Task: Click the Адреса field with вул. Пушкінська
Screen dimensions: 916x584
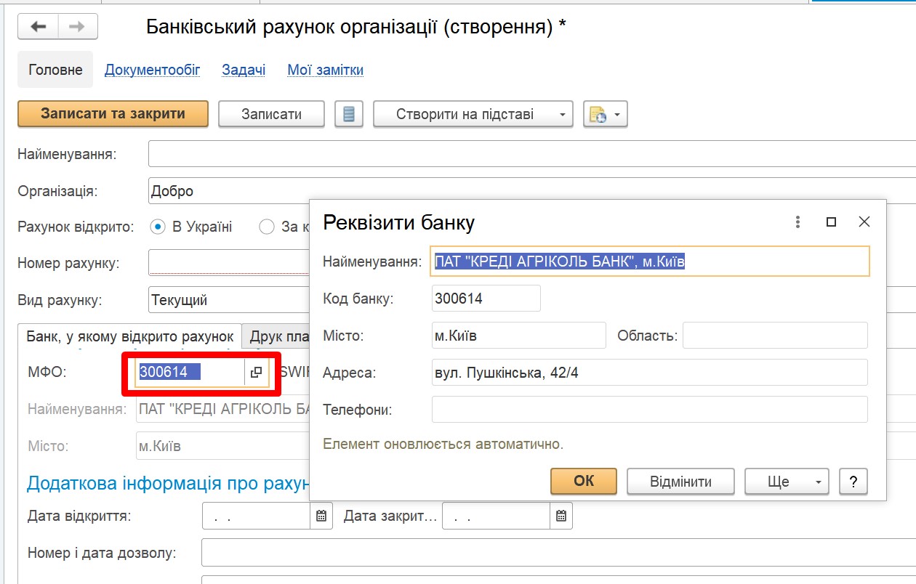Action: click(x=650, y=372)
